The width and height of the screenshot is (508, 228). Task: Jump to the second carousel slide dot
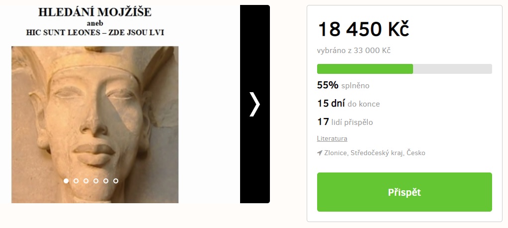click(76, 181)
